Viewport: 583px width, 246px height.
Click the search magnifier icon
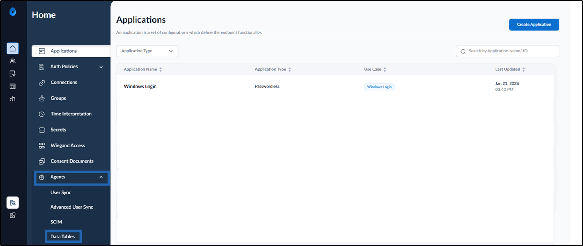[x=463, y=51]
